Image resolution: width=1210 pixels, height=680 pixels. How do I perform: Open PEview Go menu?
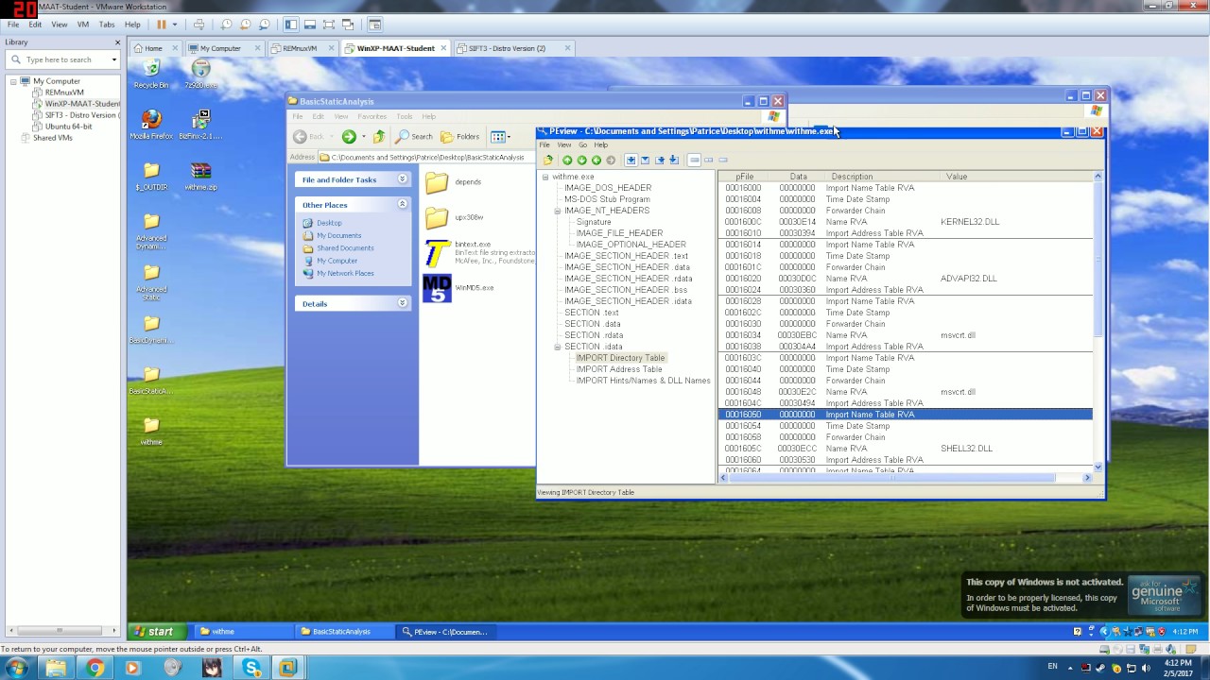click(x=583, y=145)
